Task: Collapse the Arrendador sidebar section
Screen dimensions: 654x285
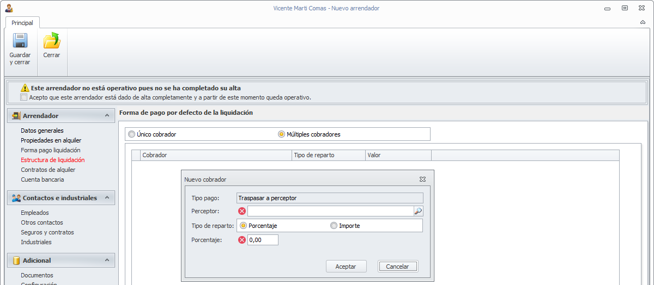Action: 106,116
